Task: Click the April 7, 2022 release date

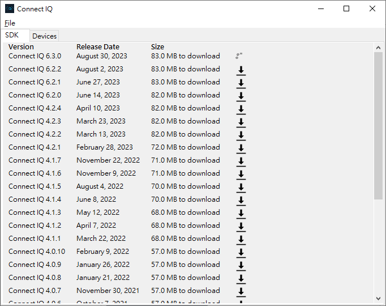Action: click(x=96, y=226)
